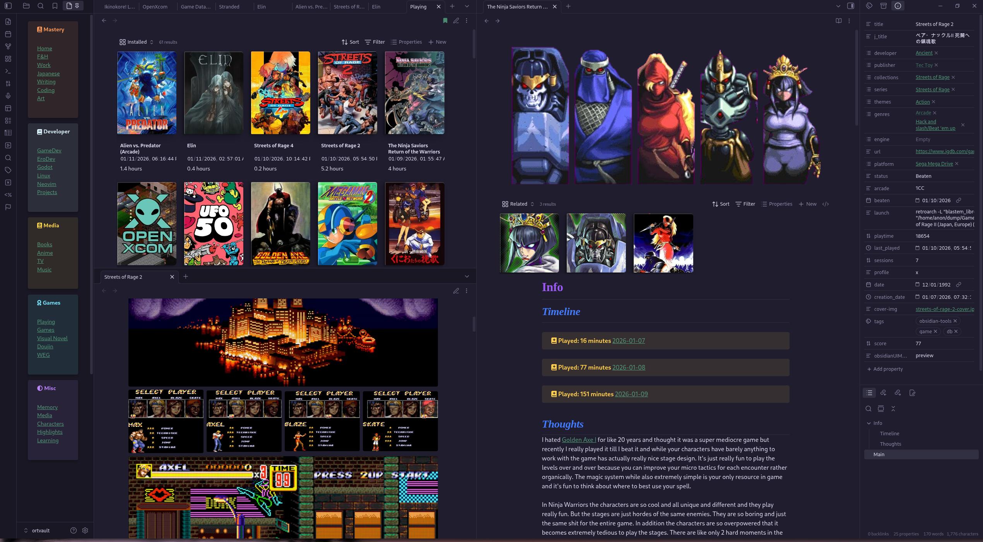Screen dimensions: 983x542
Task: Select the Streets of Rage 2 lower tab
Action: click(x=123, y=277)
